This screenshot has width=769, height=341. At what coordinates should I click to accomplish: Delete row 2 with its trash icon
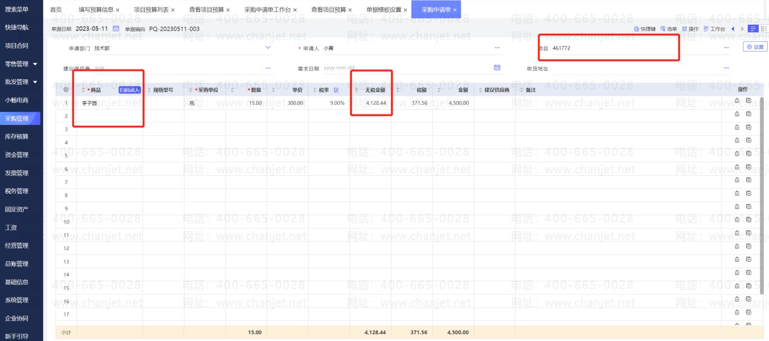coord(737,114)
